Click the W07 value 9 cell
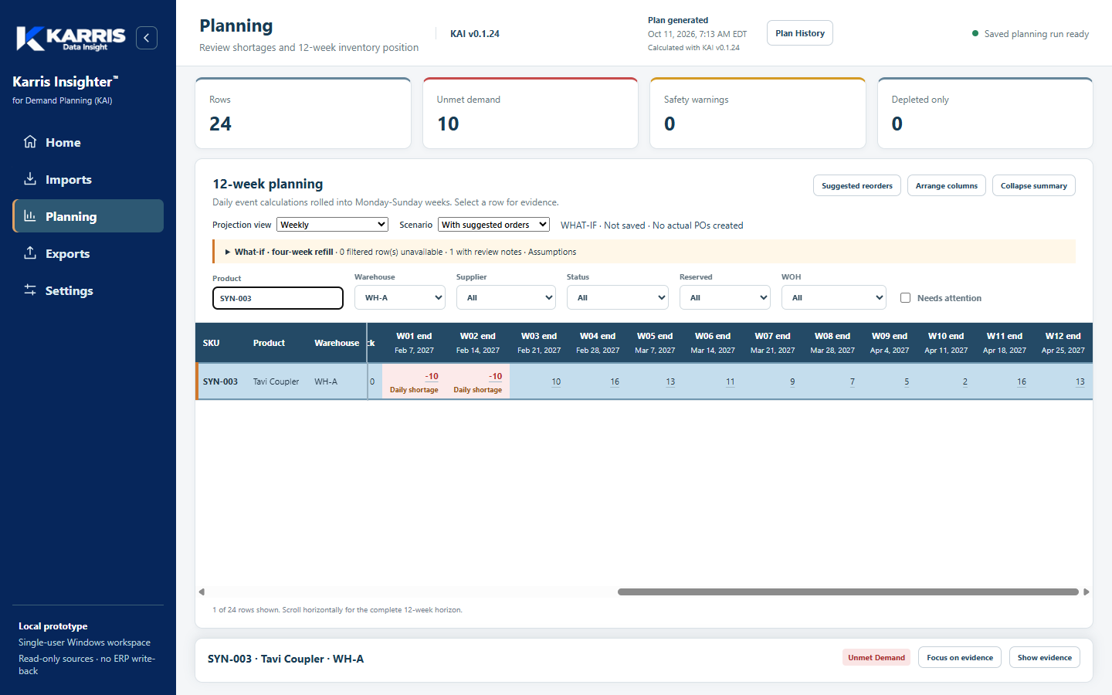Screen dimensions: 1112x695 (x=772, y=381)
